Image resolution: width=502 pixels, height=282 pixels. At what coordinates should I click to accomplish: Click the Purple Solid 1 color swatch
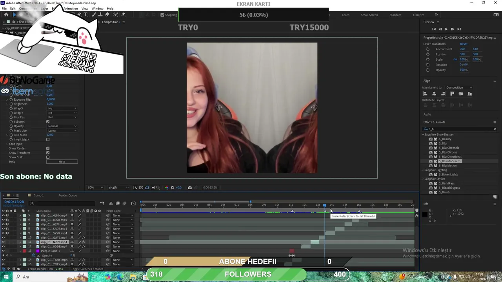[x=38, y=251]
